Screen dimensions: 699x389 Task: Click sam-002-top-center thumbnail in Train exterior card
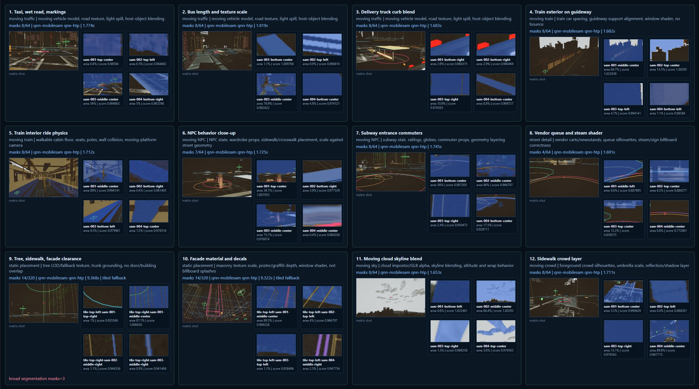pyautogui.click(x=669, y=50)
